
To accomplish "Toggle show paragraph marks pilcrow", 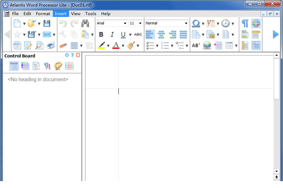I will [245, 23].
